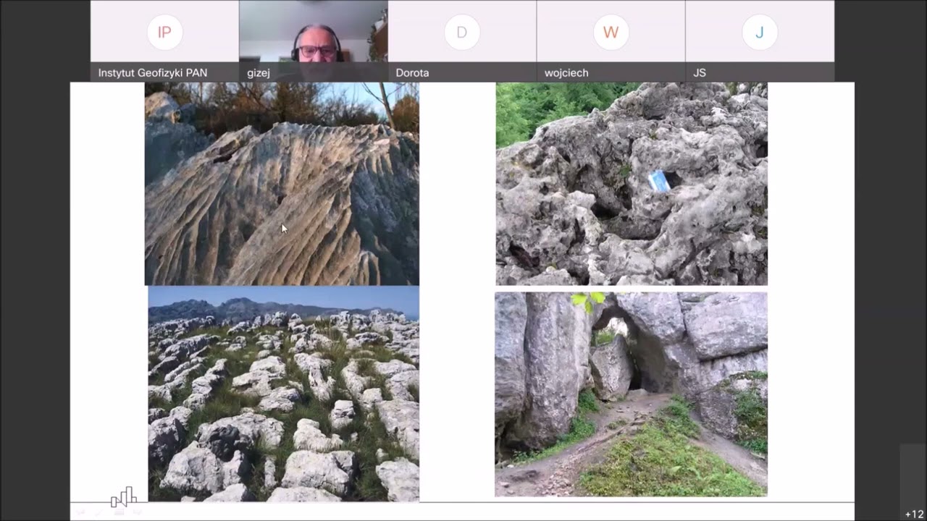
Task: Click the 'Instytut Geofizyki PAN' name label
Action: 153,72
